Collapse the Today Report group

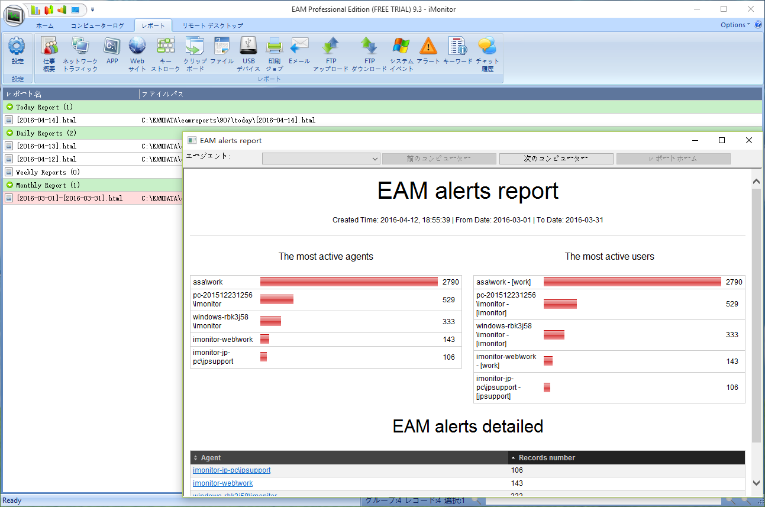[x=9, y=107]
